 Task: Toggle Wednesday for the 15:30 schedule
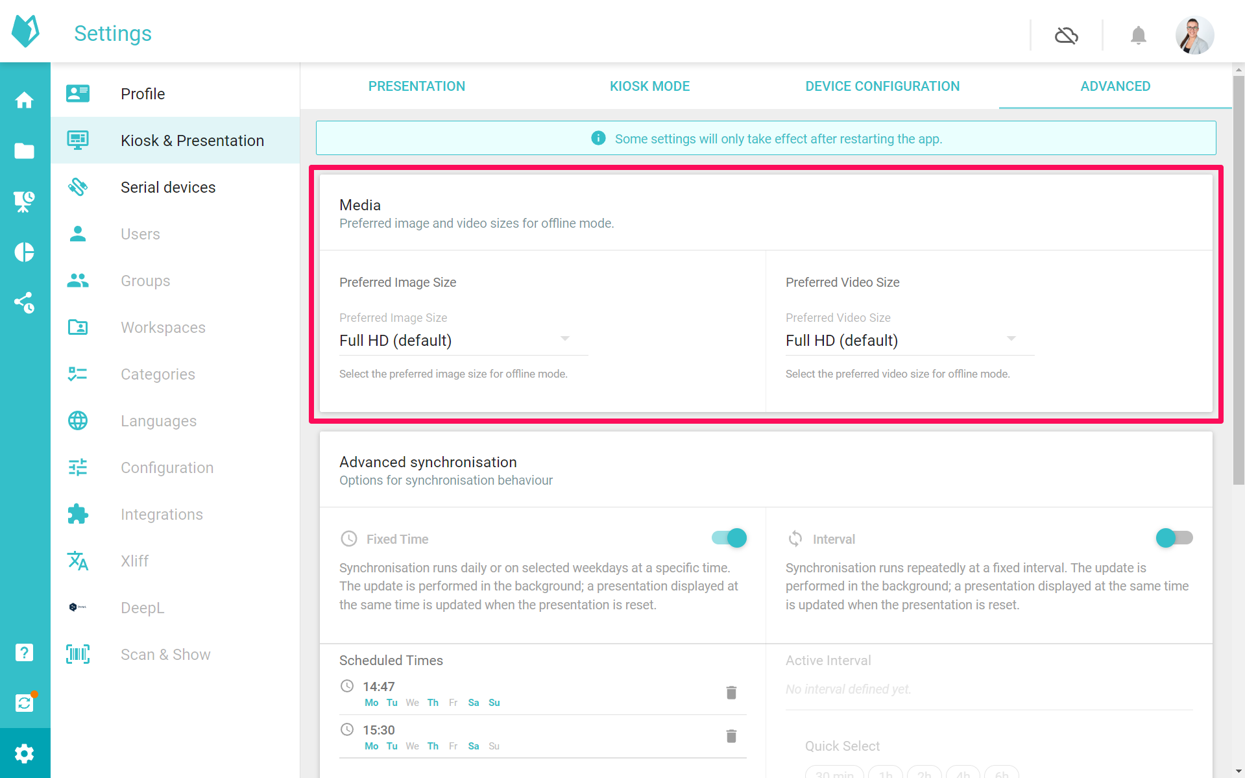[x=413, y=746]
